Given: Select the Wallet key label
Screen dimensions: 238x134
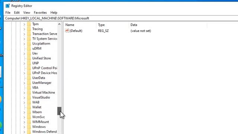Looking at the screenshot, I should pos(37,107).
